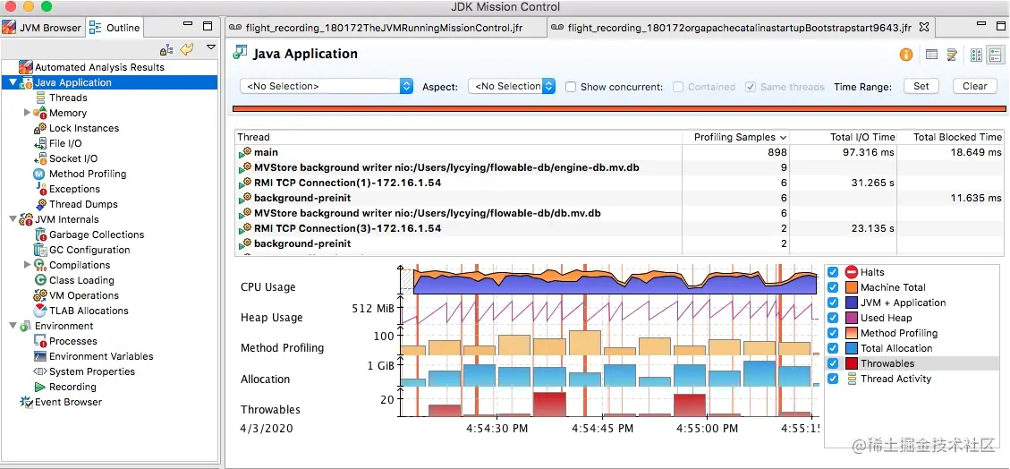1010x469 pixels.
Task: Sort by Total I/O Time column
Action: (x=844, y=137)
